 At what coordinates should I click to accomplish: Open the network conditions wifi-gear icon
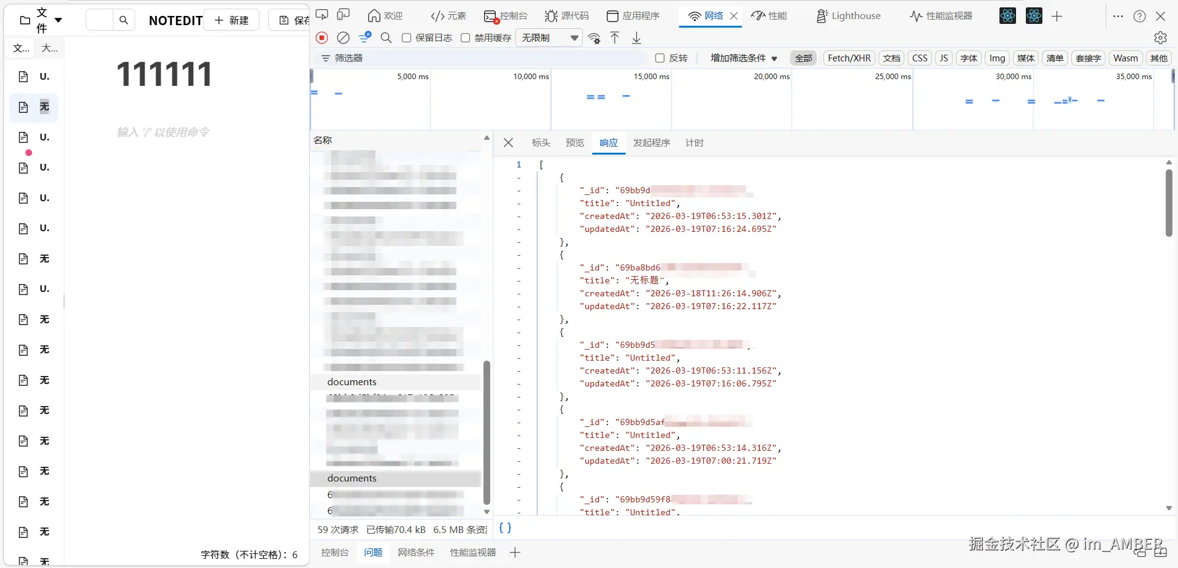coord(594,38)
